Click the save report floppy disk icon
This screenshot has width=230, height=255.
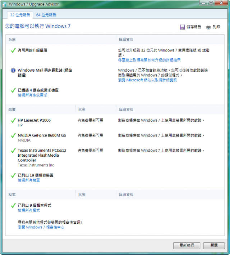tap(183, 27)
